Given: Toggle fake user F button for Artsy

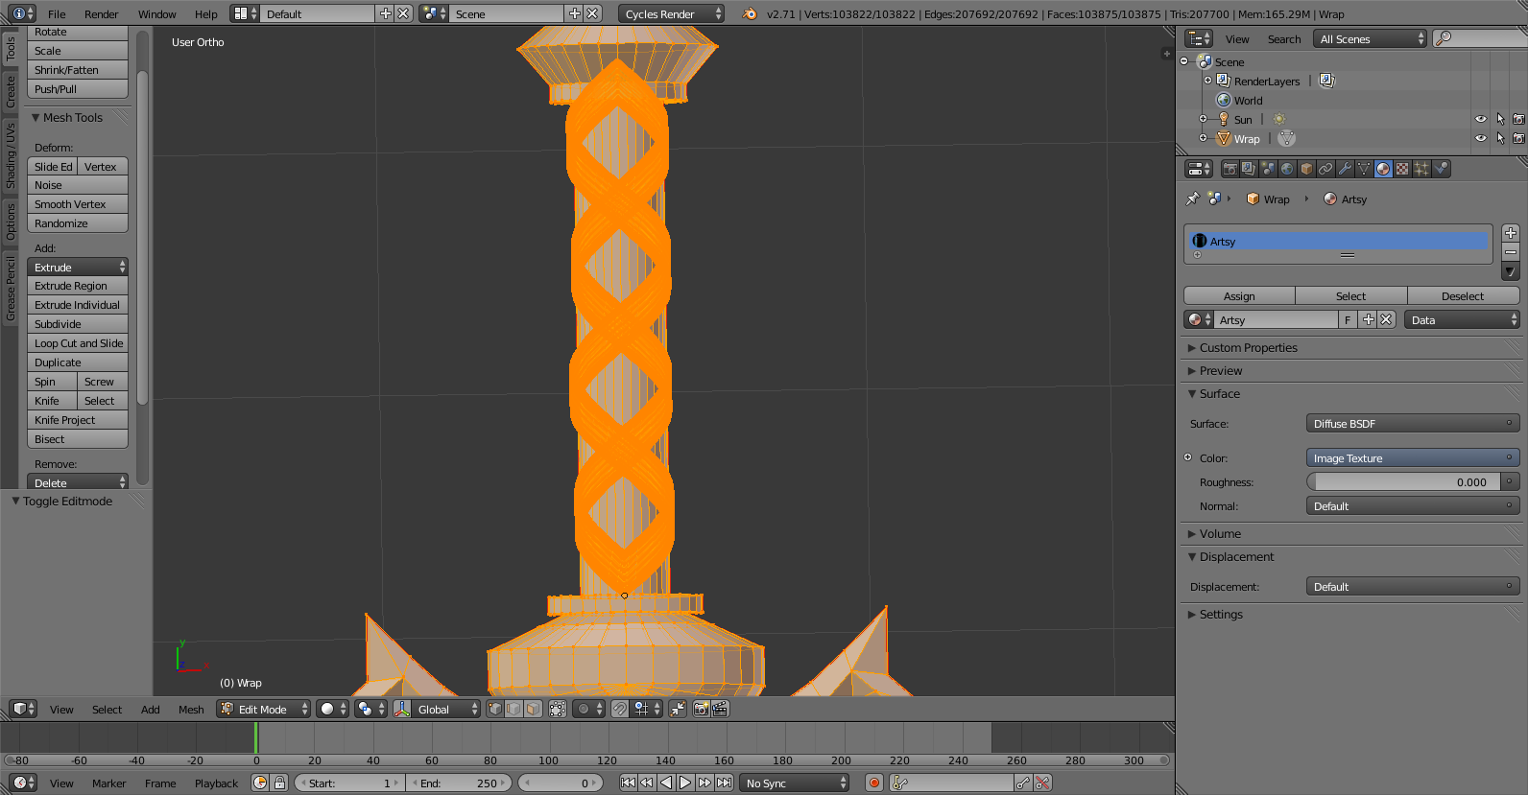Looking at the screenshot, I should point(1348,320).
